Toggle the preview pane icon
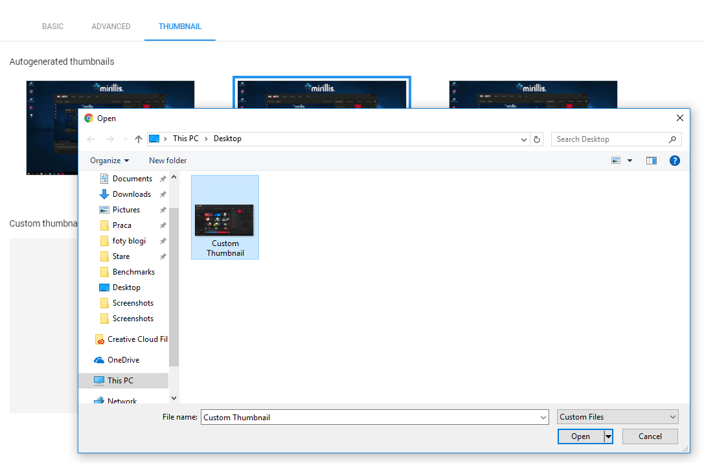 (652, 161)
